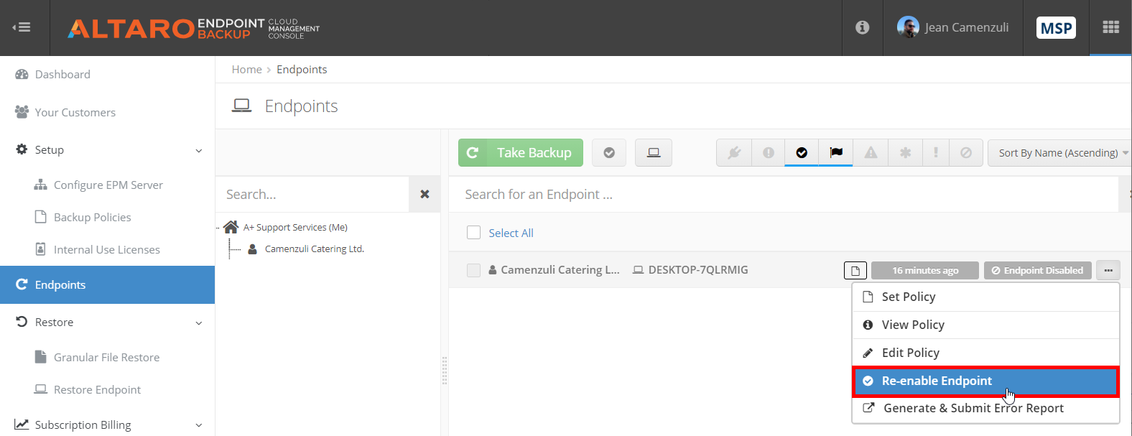Choose Set Policy from the menu
Image resolution: width=1132 pixels, height=436 pixels.
point(985,297)
